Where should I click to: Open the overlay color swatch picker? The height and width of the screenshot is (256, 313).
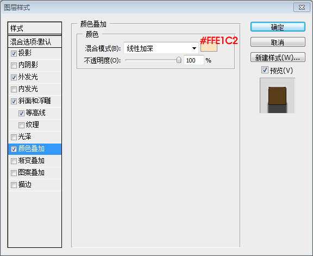pyautogui.click(x=209, y=48)
